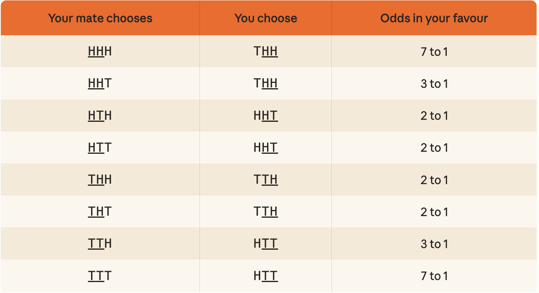Click HTT in You choose beside TTT
The height and width of the screenshot is (293, 539).
tap(266, 276)
